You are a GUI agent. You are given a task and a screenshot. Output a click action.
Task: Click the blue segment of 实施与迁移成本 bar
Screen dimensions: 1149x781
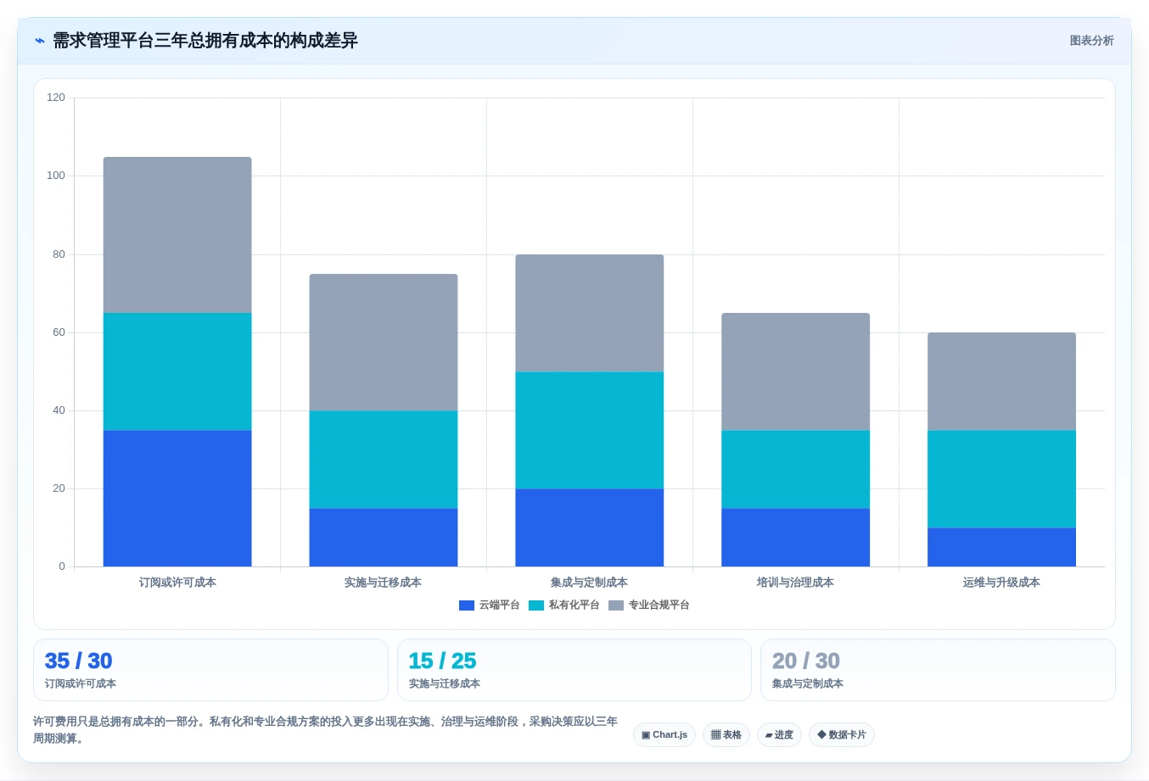tap(384, 538)
